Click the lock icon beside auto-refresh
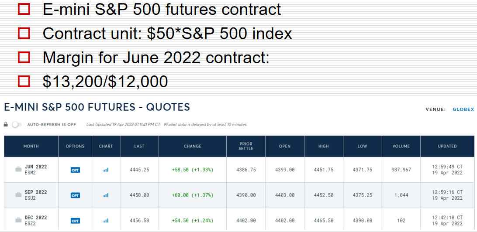Viewport: 477px width, 232px height. click(x=6, y=124)
